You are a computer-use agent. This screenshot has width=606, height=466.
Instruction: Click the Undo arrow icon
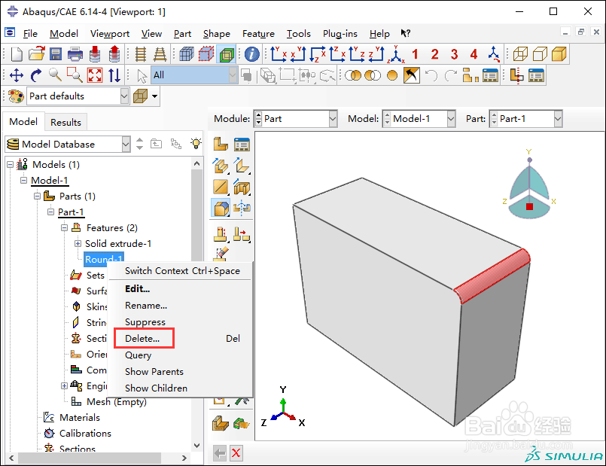coord(431,75)
